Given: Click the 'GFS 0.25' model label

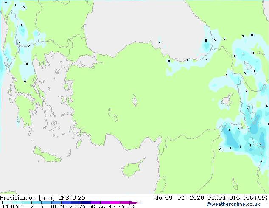Looking at the screenshot, I should click(x=72, y=198).
